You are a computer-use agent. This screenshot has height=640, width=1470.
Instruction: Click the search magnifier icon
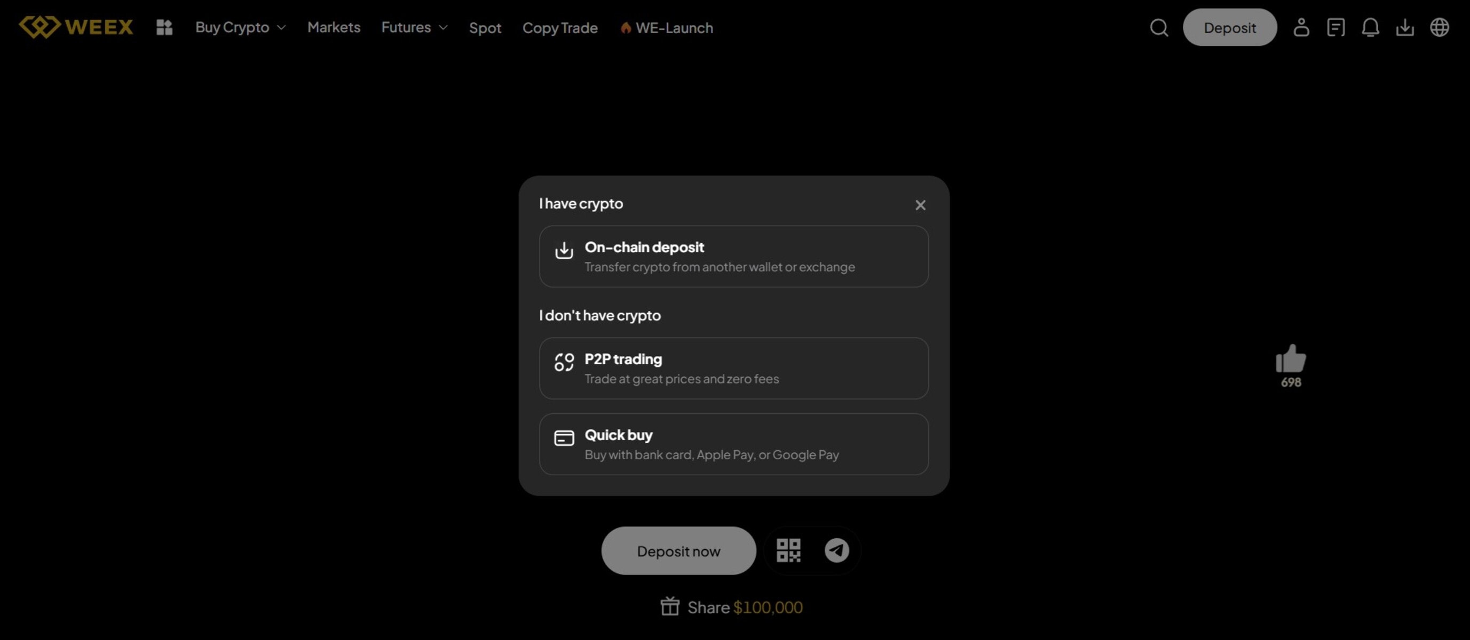pos(1158,27)
